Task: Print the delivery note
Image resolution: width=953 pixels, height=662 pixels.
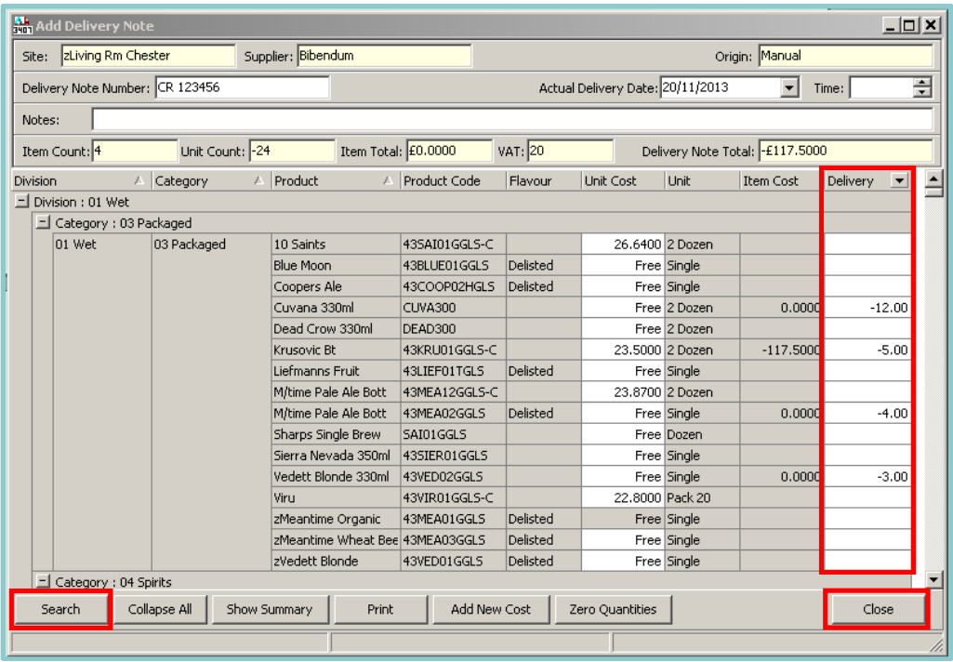Action: (379, 610)
